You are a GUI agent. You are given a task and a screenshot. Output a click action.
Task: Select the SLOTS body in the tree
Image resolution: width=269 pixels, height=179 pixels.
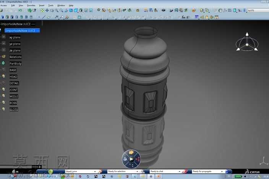point(14,110)
